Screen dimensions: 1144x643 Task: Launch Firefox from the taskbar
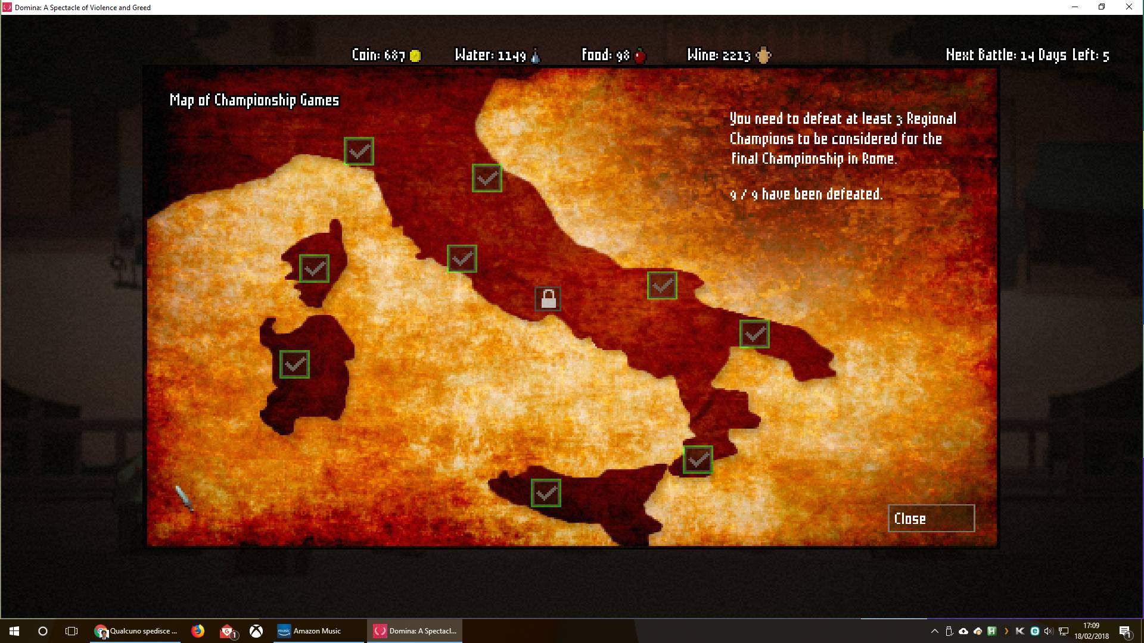coord(197,631)
